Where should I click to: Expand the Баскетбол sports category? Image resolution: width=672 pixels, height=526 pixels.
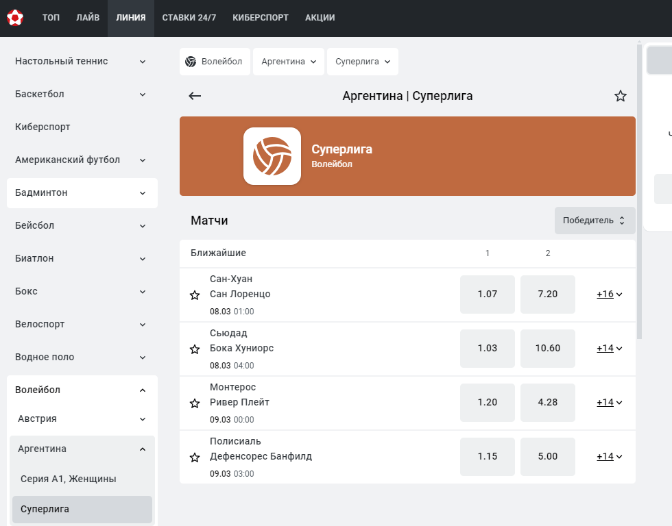coord(82,94)
